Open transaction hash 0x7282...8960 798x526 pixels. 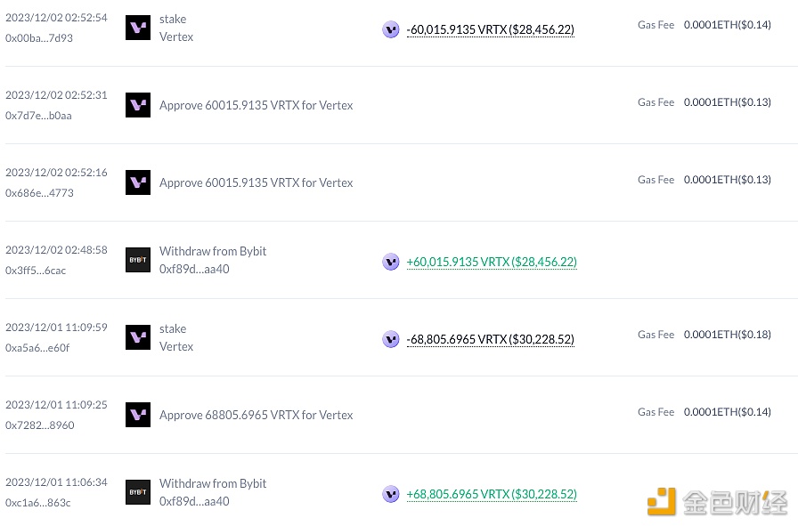click(40, 425)
